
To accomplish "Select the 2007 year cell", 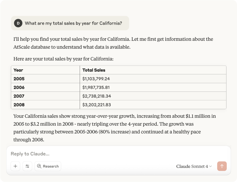I will pyautogui.click(x=19, y=96).
